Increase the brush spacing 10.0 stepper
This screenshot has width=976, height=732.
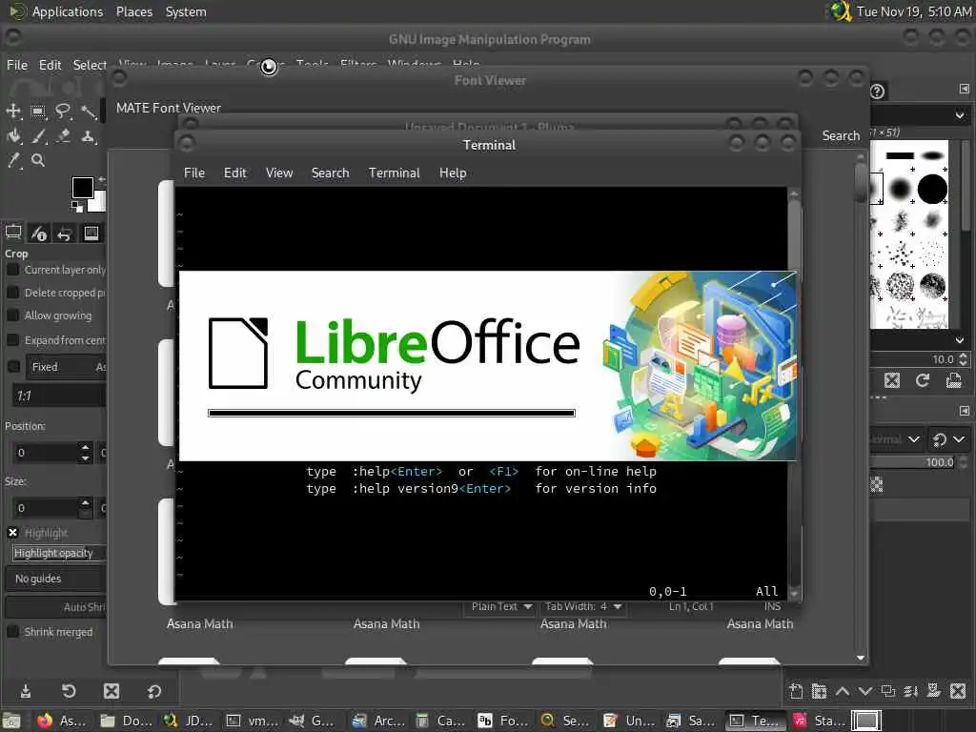tap(964, 356)
